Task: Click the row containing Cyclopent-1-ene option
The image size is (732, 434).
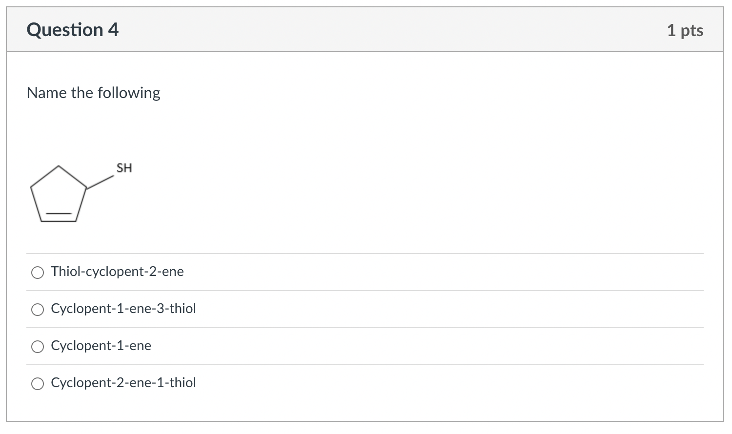Action: click(x=365, y=346)
